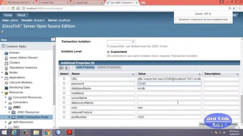Click the JDBC Connection Pools folder icon
The width and height of the screenshot is (243, 136).
pos(14,117)
